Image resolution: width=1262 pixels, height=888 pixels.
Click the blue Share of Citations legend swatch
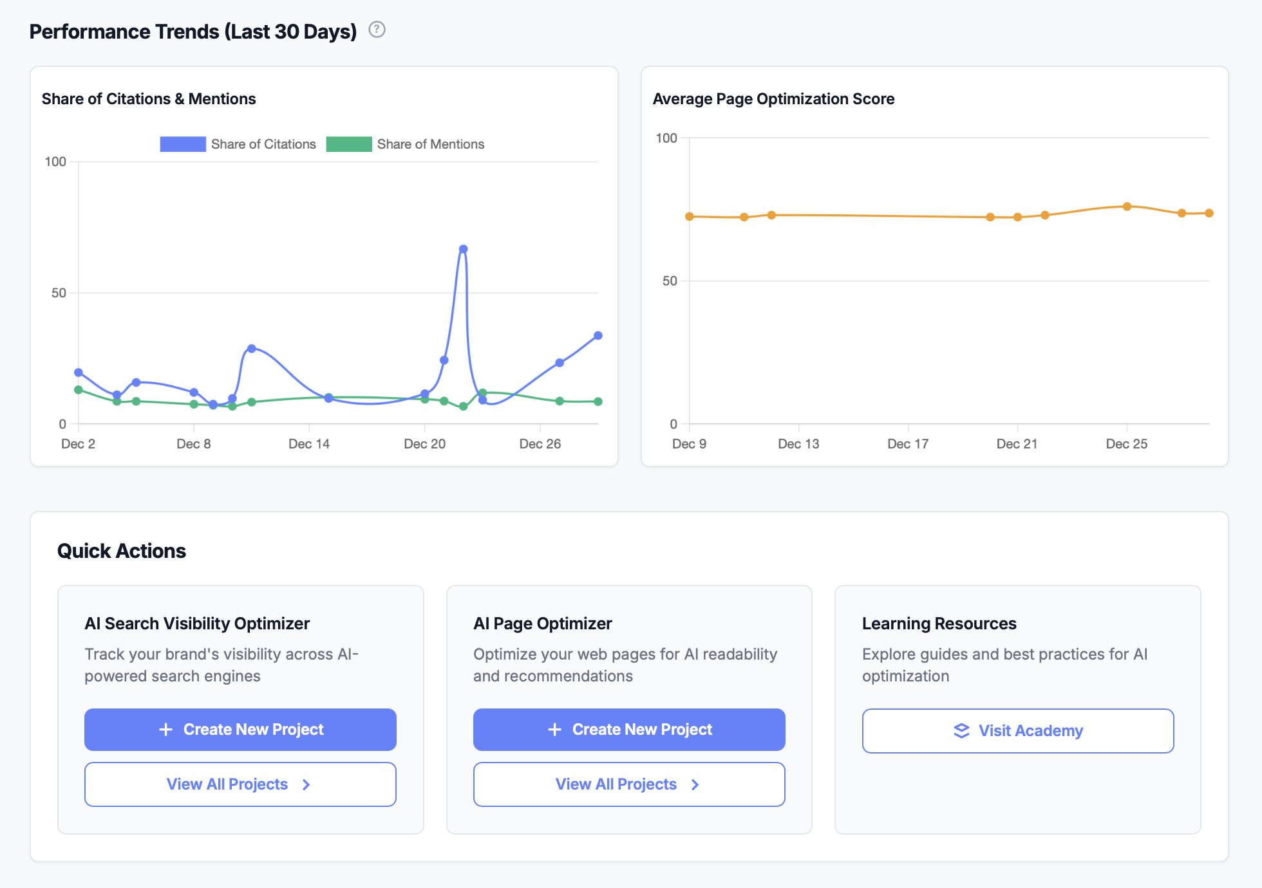[183, 143]
